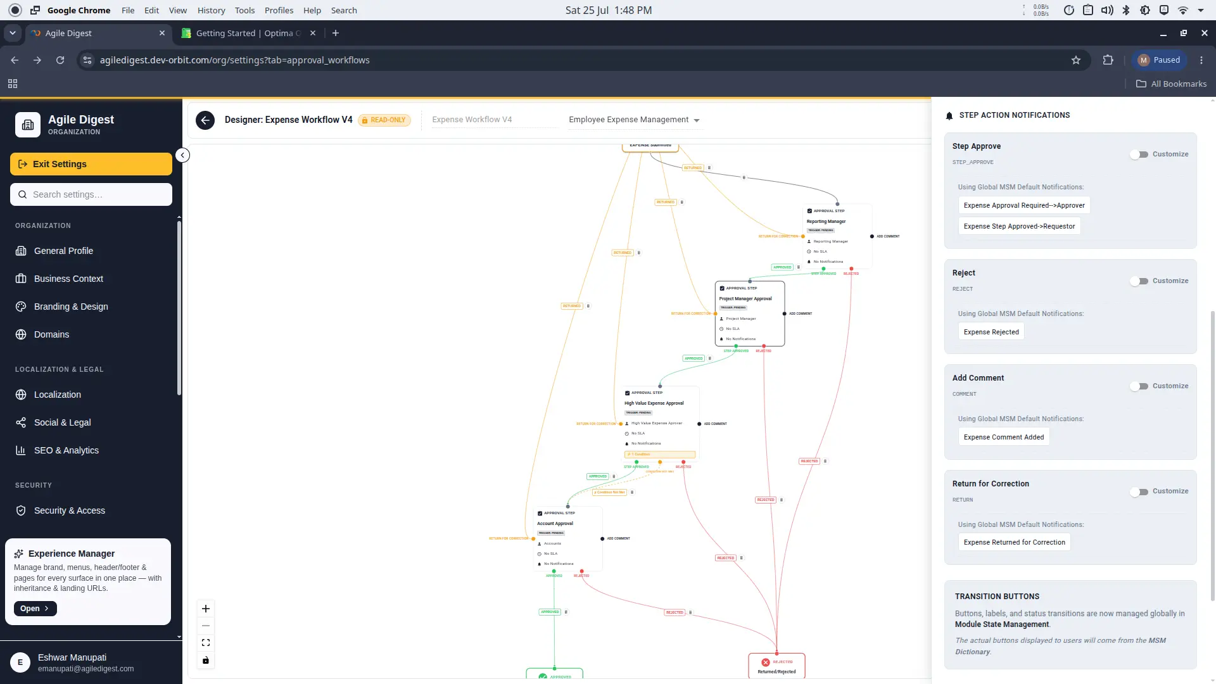
Task: Open the File menu
Action: tap(128, 10)
